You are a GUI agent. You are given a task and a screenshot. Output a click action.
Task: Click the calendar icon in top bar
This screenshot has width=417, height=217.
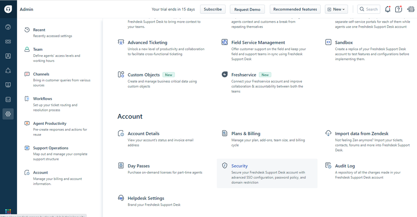[x=411, y=9]
